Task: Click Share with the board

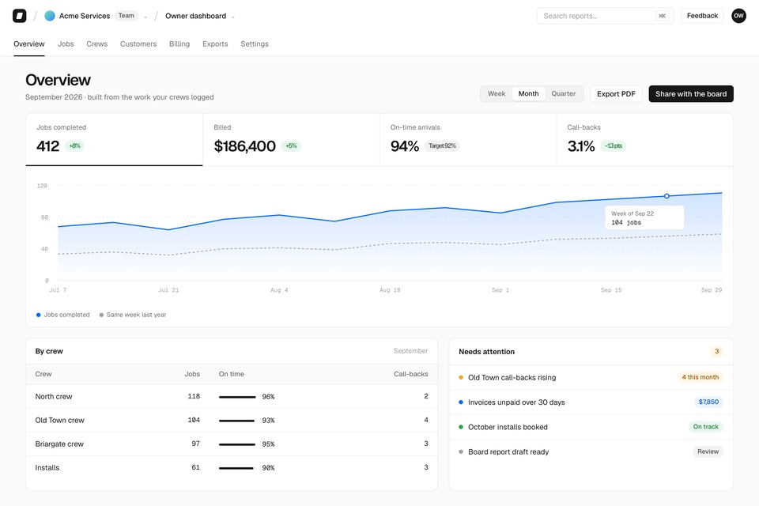Action: click(691, 94)
